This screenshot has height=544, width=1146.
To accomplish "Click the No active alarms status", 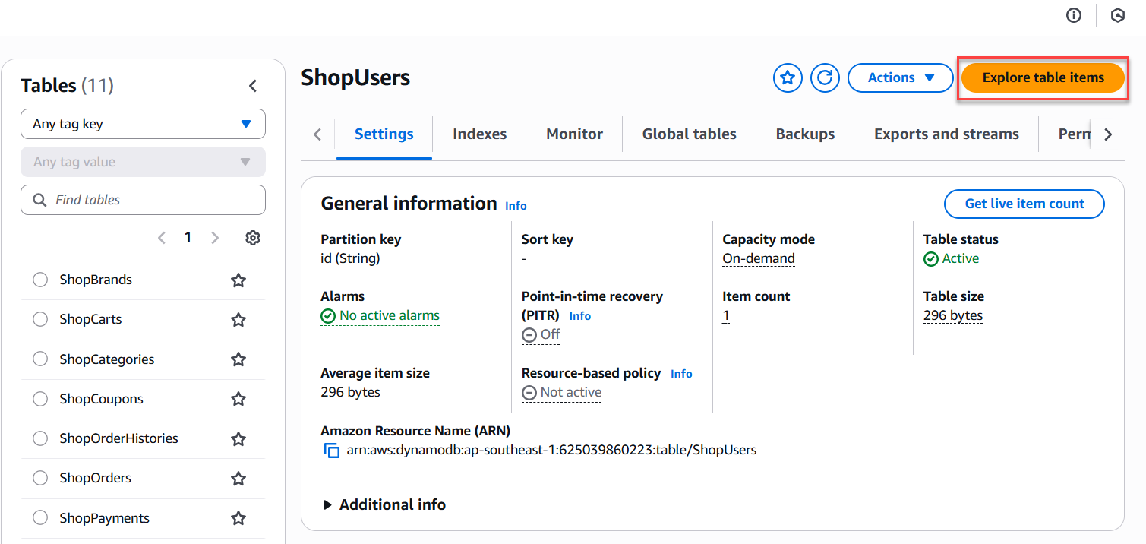I will [x=380, y=316].
